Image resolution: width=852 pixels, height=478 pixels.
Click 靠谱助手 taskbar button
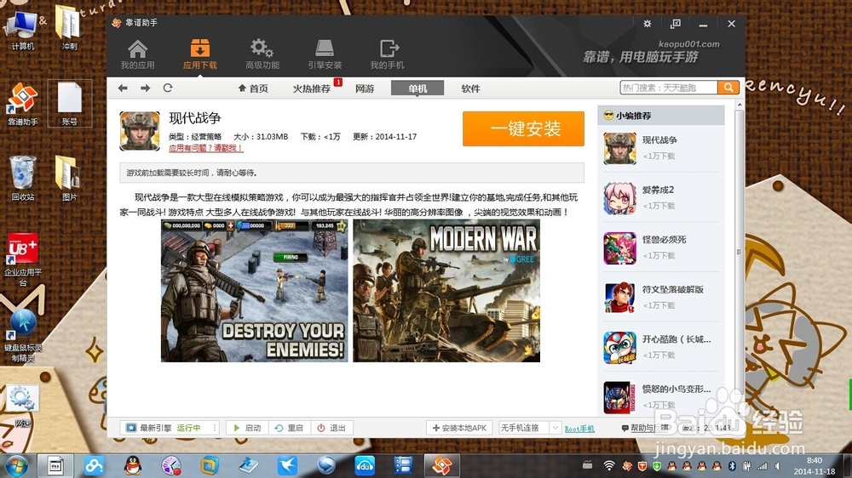coord(441,465)
